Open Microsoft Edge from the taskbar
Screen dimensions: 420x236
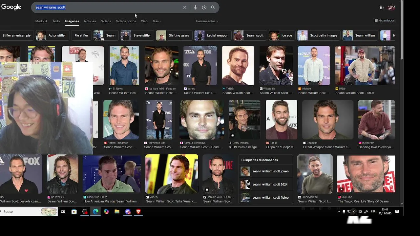point(95,212)
